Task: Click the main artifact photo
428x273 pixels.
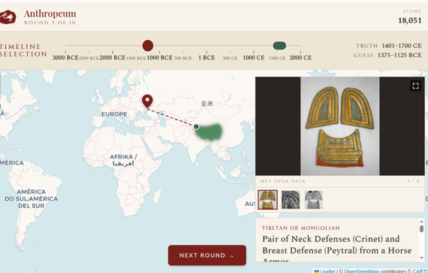Action: pos(340,126)
